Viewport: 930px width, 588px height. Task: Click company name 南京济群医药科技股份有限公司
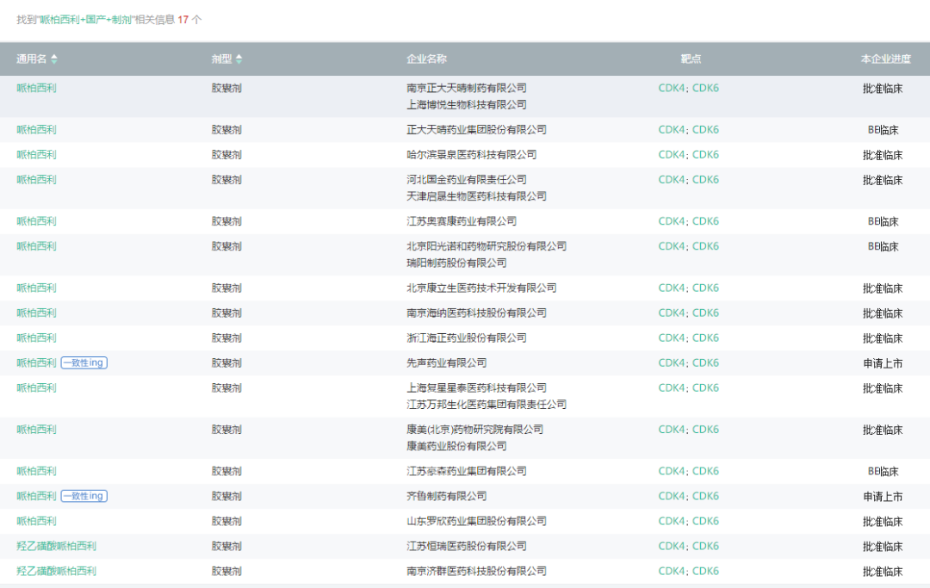pyautogui.click(x=477, y=571)
